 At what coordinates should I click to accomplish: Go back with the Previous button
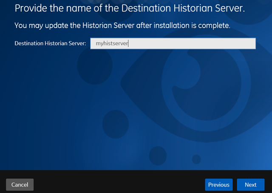point(219,184)
